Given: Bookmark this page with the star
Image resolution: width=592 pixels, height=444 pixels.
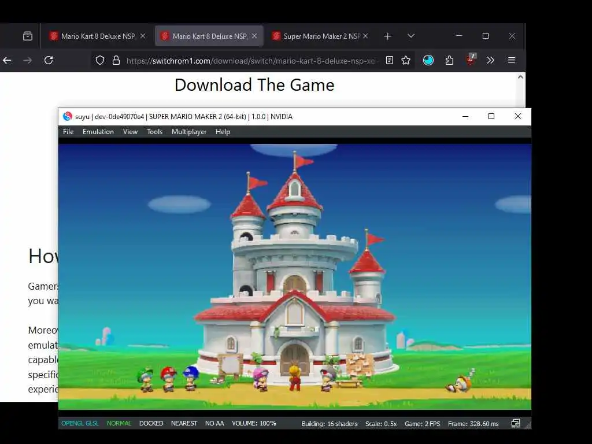Looking at the screenshot, I should [406, 60].
